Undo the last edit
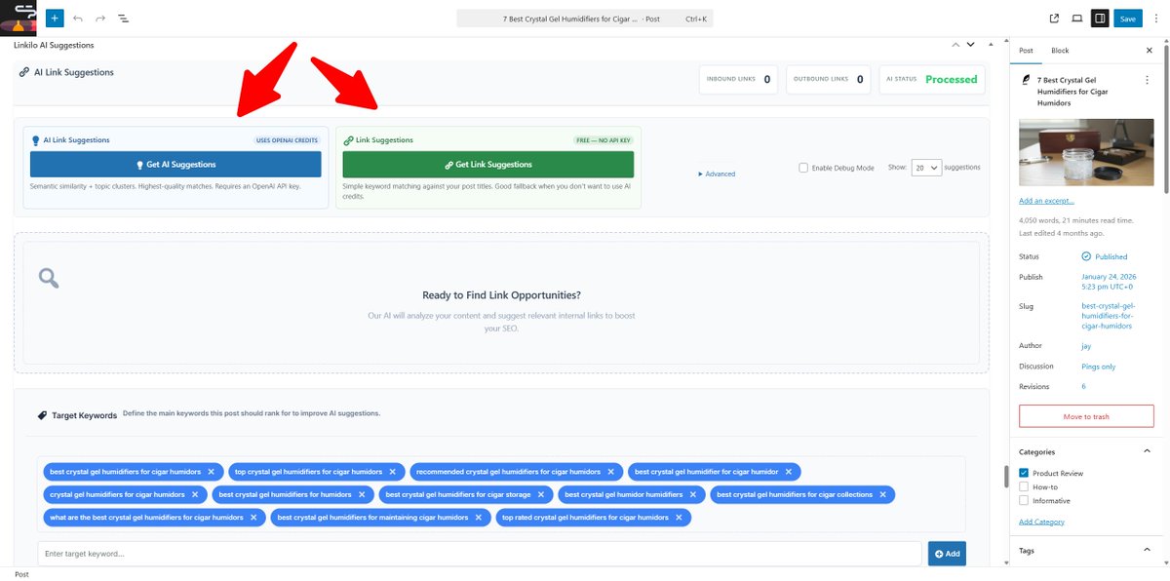Screen dimensions: 1170x581 click(78, 18)
